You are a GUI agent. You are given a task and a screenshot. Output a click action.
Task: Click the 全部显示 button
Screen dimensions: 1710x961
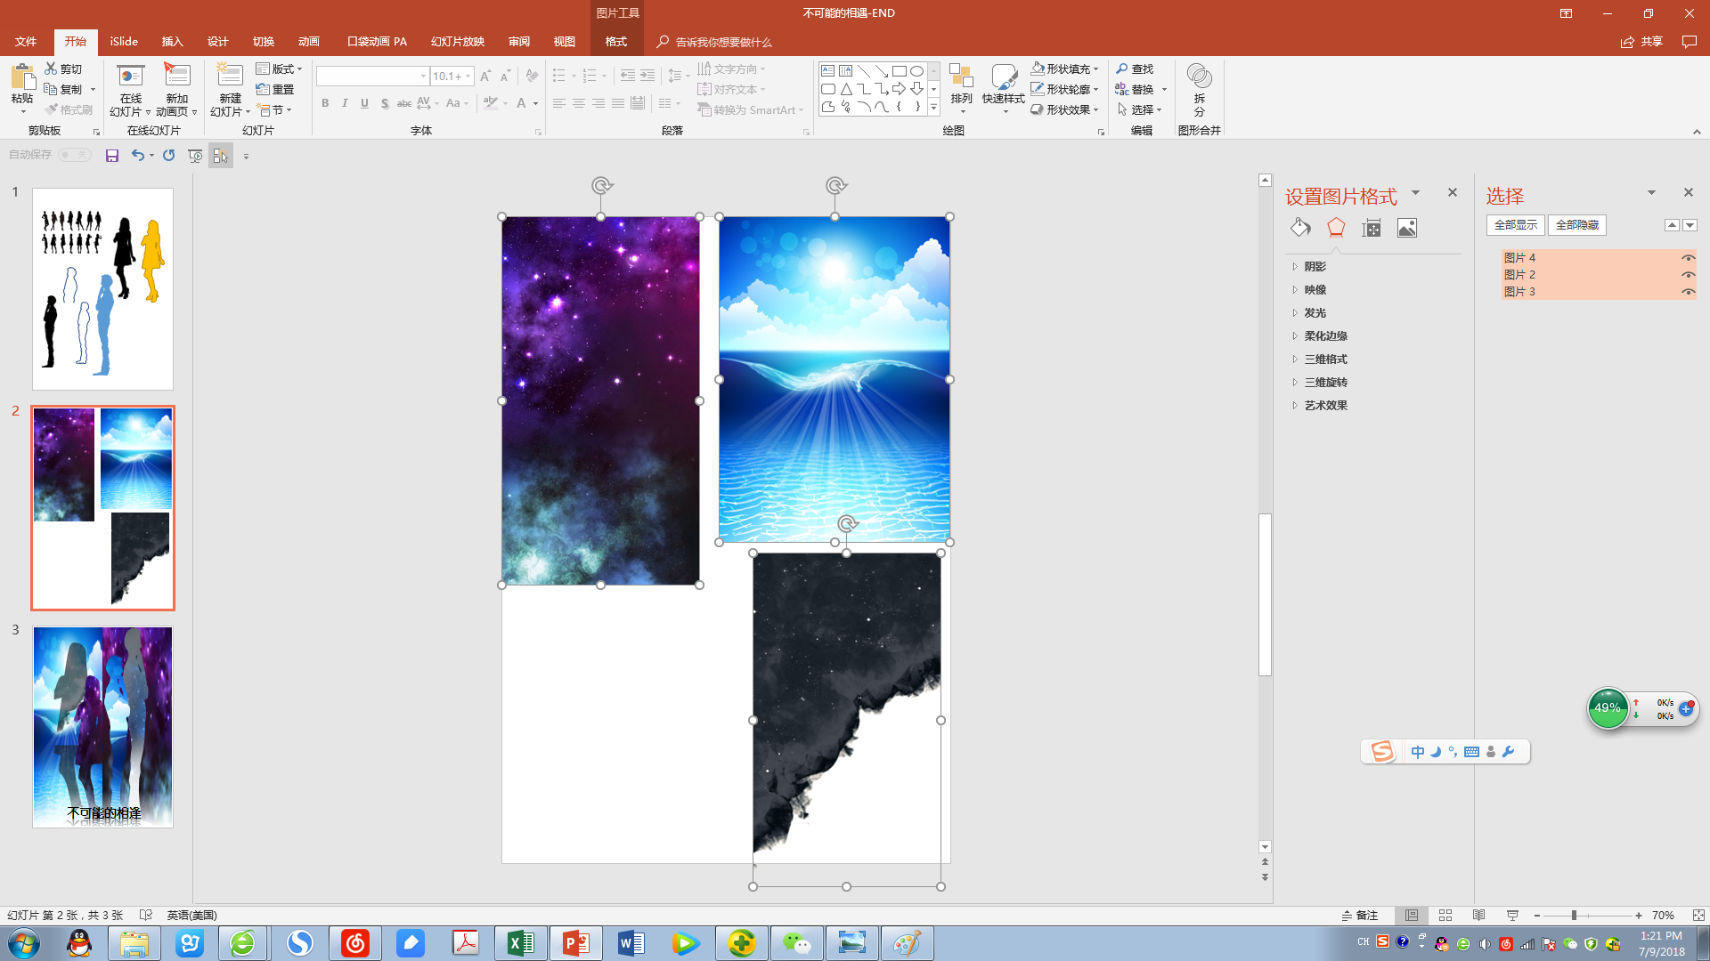1515,225
